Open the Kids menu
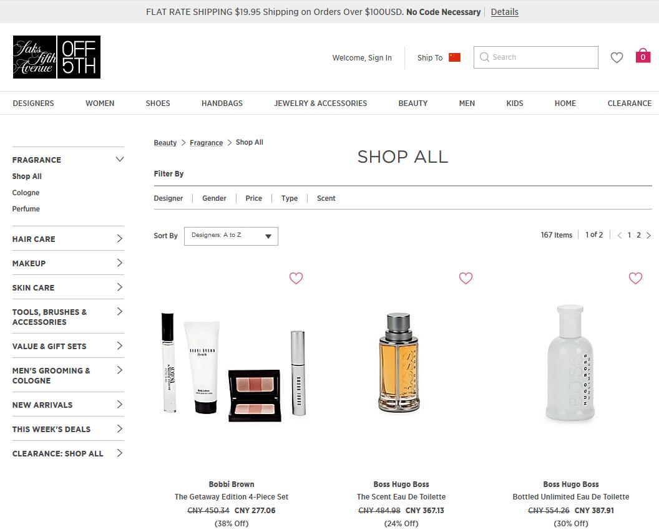The height and width of the screenshot is (530, 659). [515, 104]
